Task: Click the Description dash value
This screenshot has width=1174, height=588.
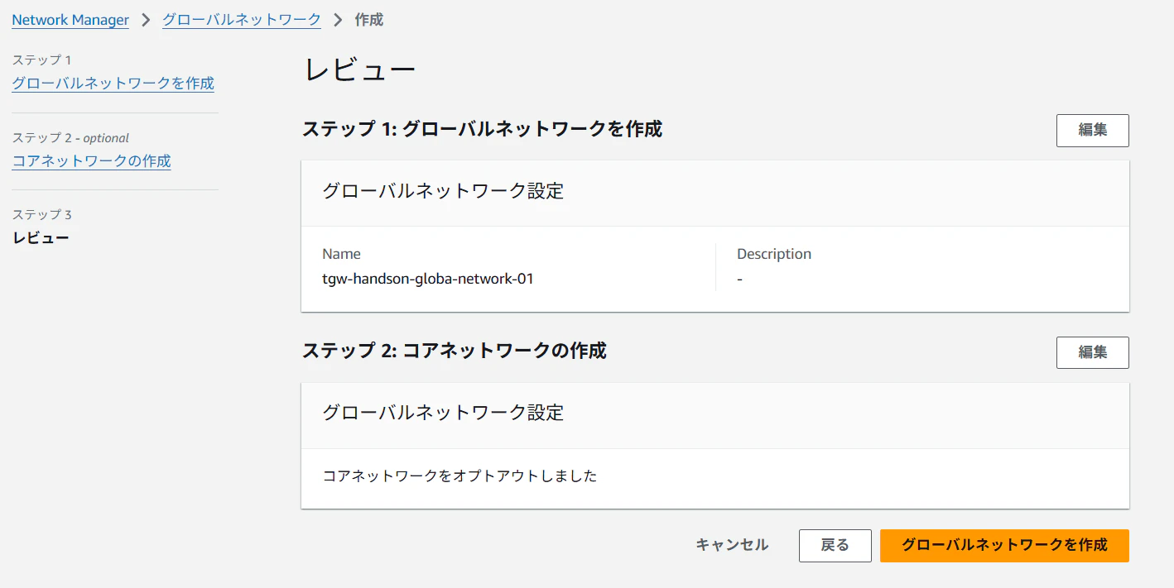Action: pyautogui.click(x=739, y=280)
